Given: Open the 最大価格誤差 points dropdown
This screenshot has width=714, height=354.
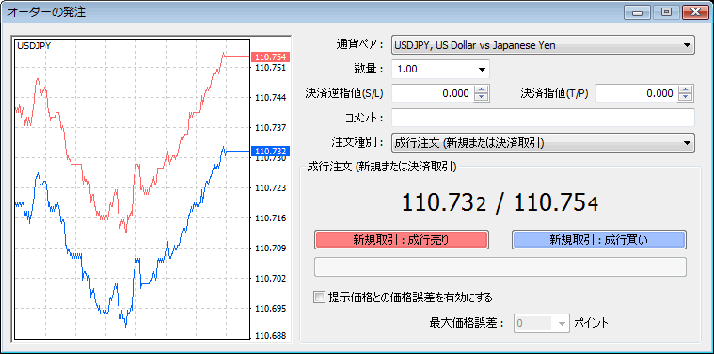Looking at the screenshot, I should click(563, 323).
